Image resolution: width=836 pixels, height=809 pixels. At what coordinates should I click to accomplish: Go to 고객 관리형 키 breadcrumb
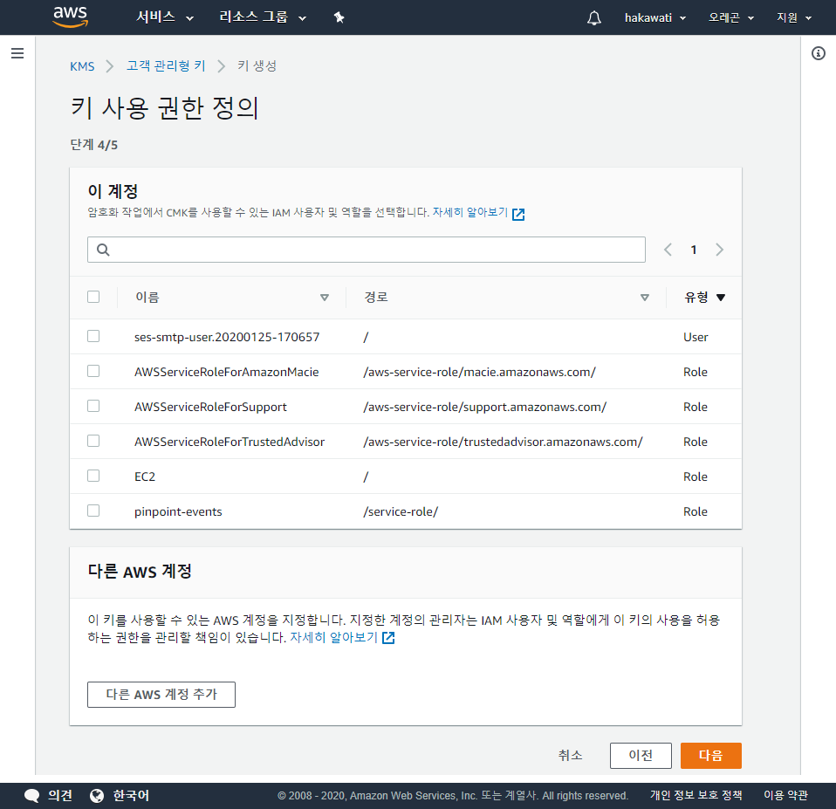166,65
